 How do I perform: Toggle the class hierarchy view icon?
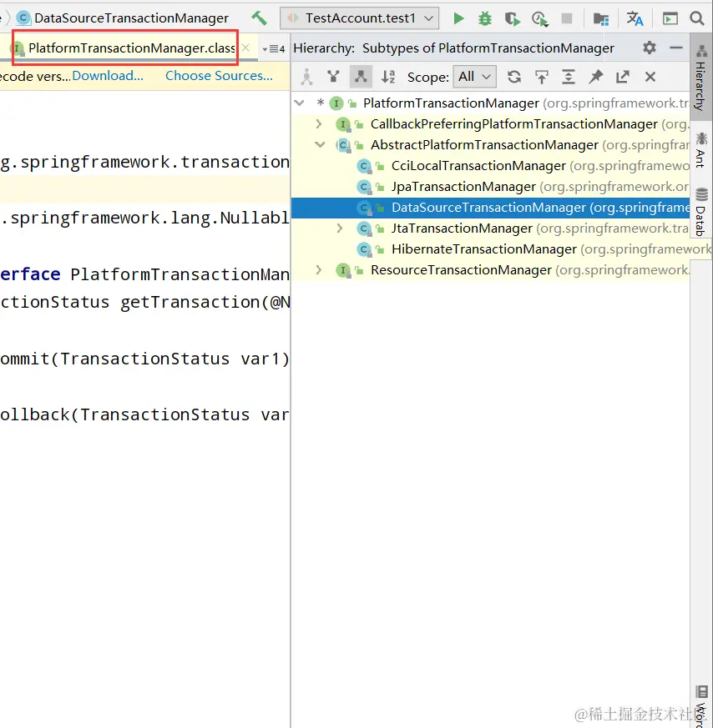pyautogui.click(x=306, y=77)
